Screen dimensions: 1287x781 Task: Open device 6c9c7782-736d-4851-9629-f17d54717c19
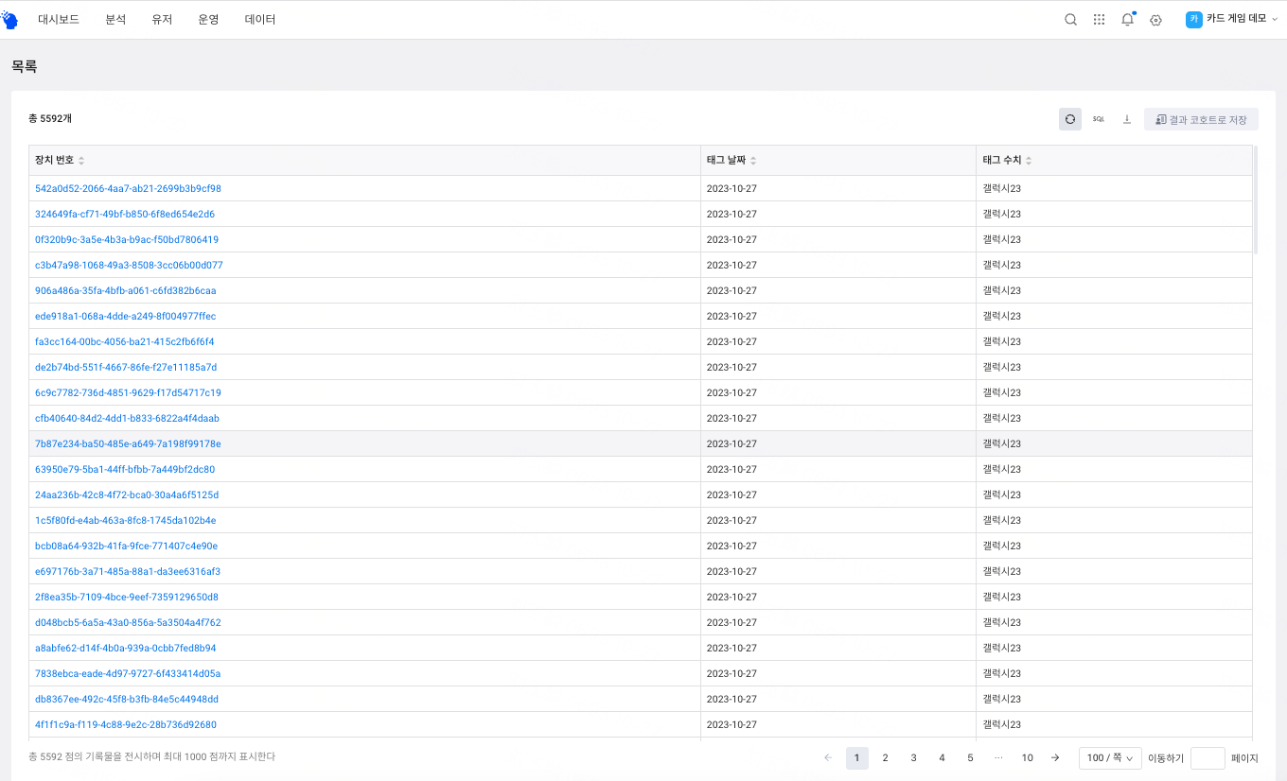[x=128, y=392]
